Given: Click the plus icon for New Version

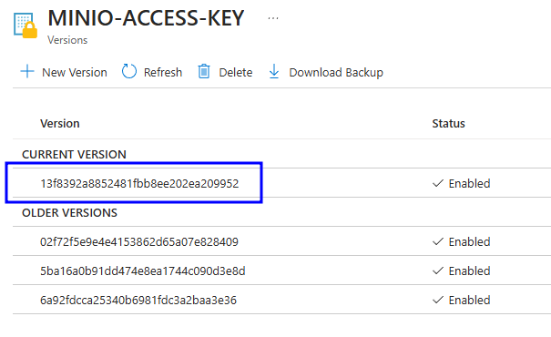Looking at the screenshot, I should pyautogui.click(x=27, y=71).
